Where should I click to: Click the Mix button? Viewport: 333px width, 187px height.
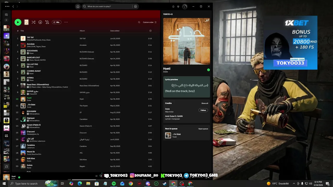[x=56, y=22]
